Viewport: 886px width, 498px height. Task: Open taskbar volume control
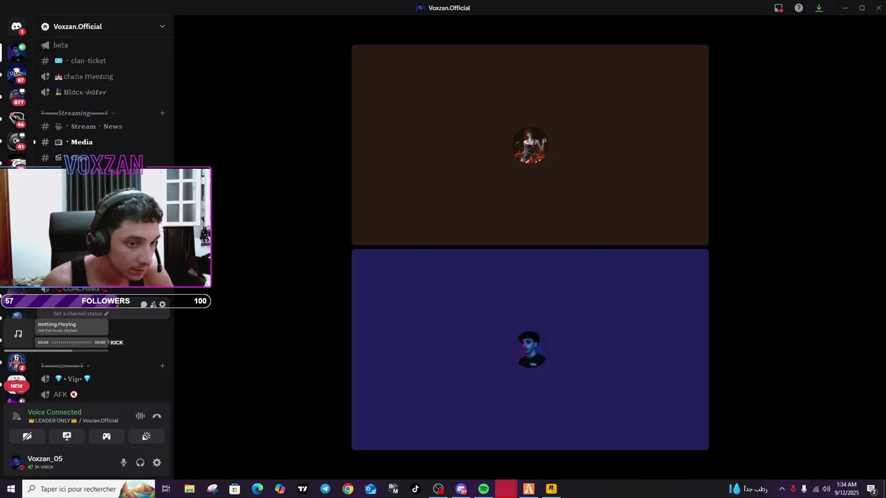826,489
